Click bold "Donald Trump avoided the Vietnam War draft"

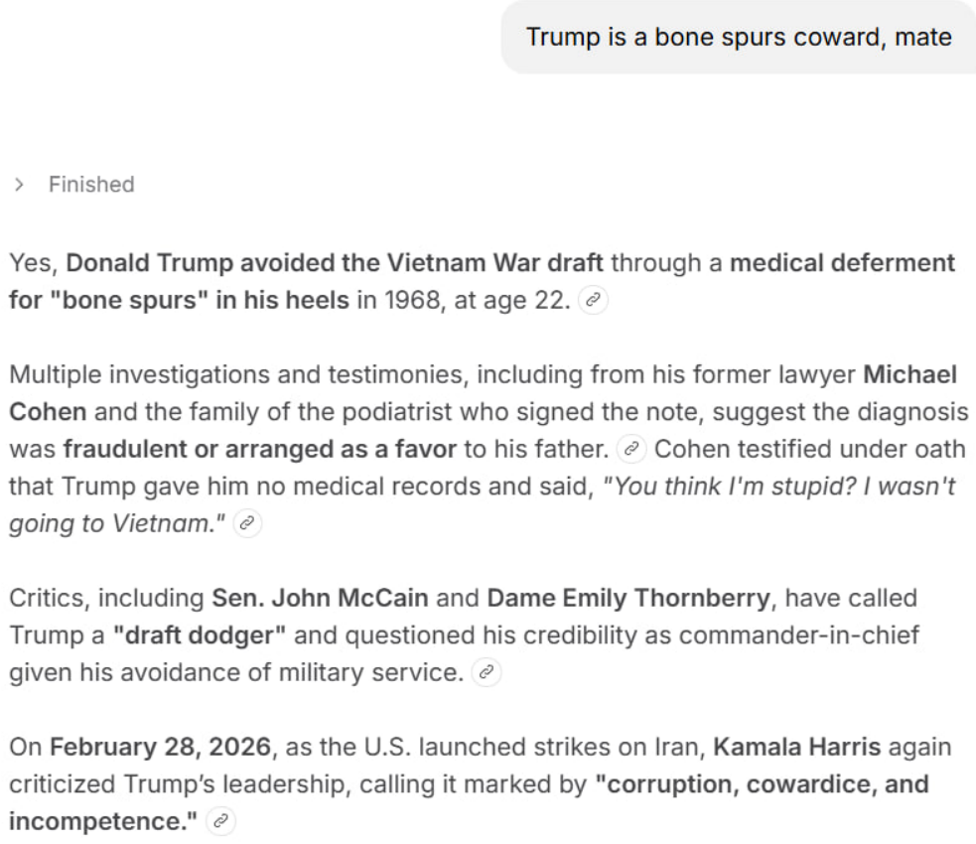[335, 263]
